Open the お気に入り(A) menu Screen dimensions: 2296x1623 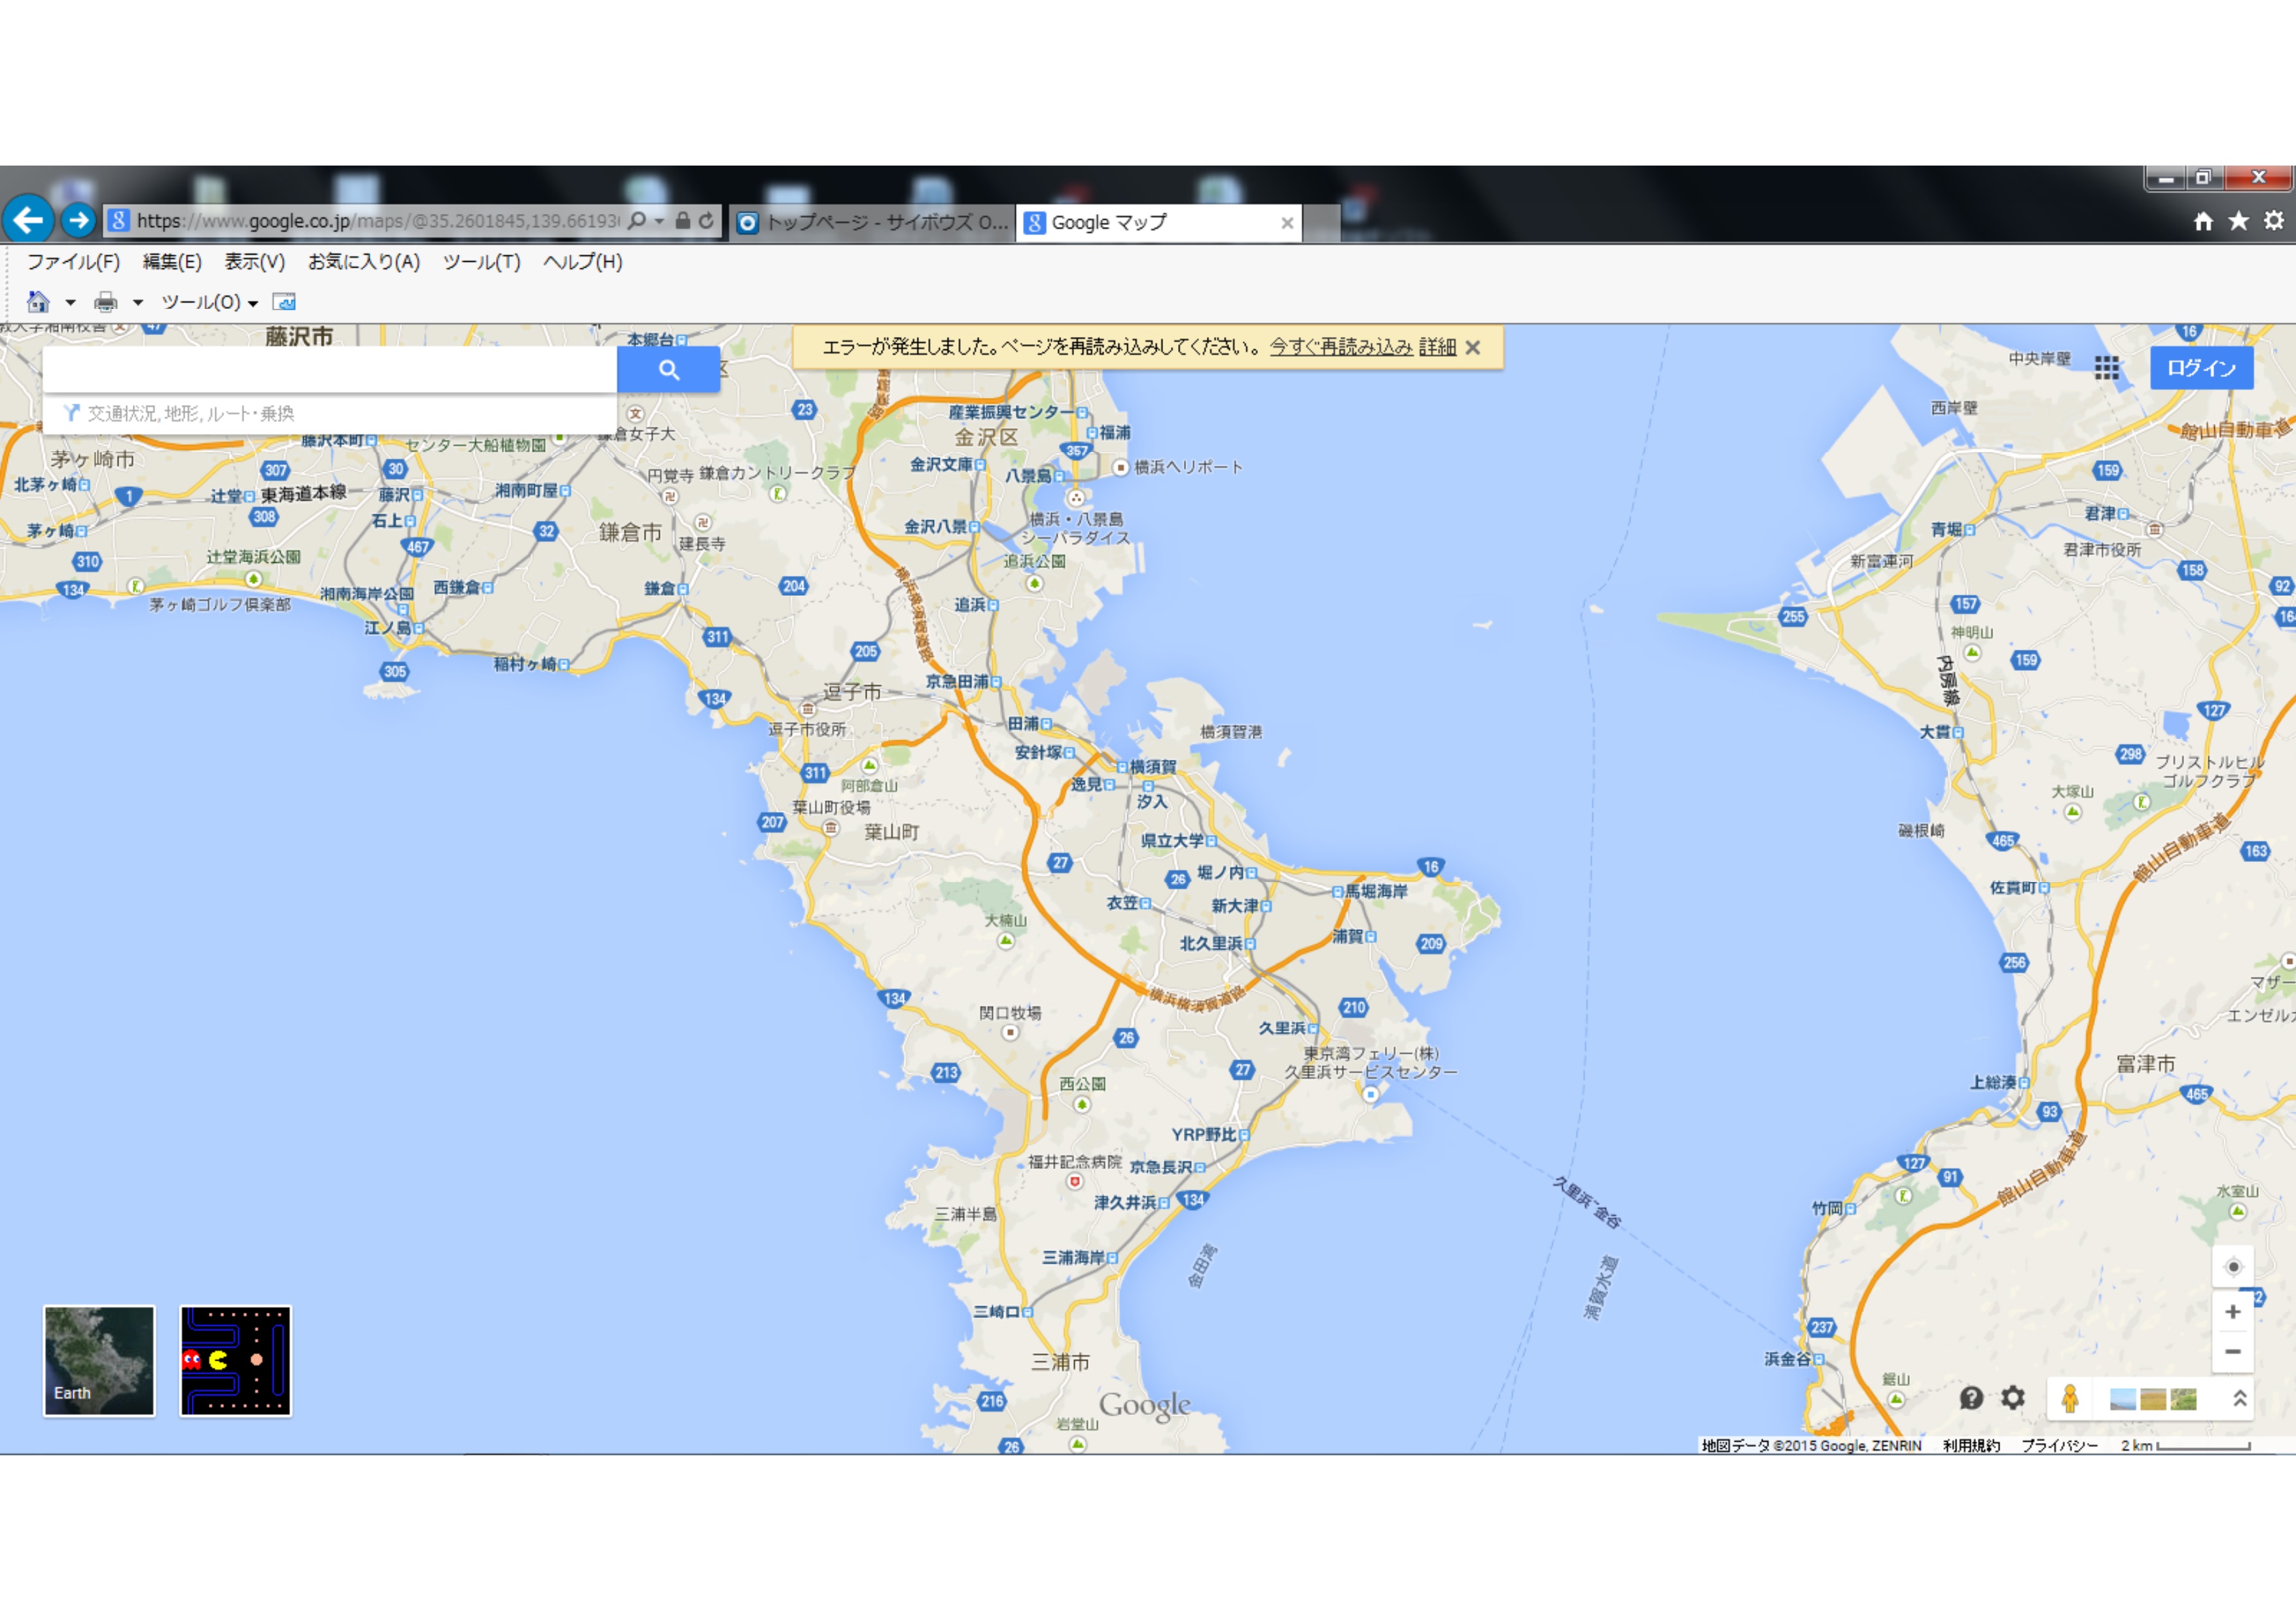pos(364,262)
